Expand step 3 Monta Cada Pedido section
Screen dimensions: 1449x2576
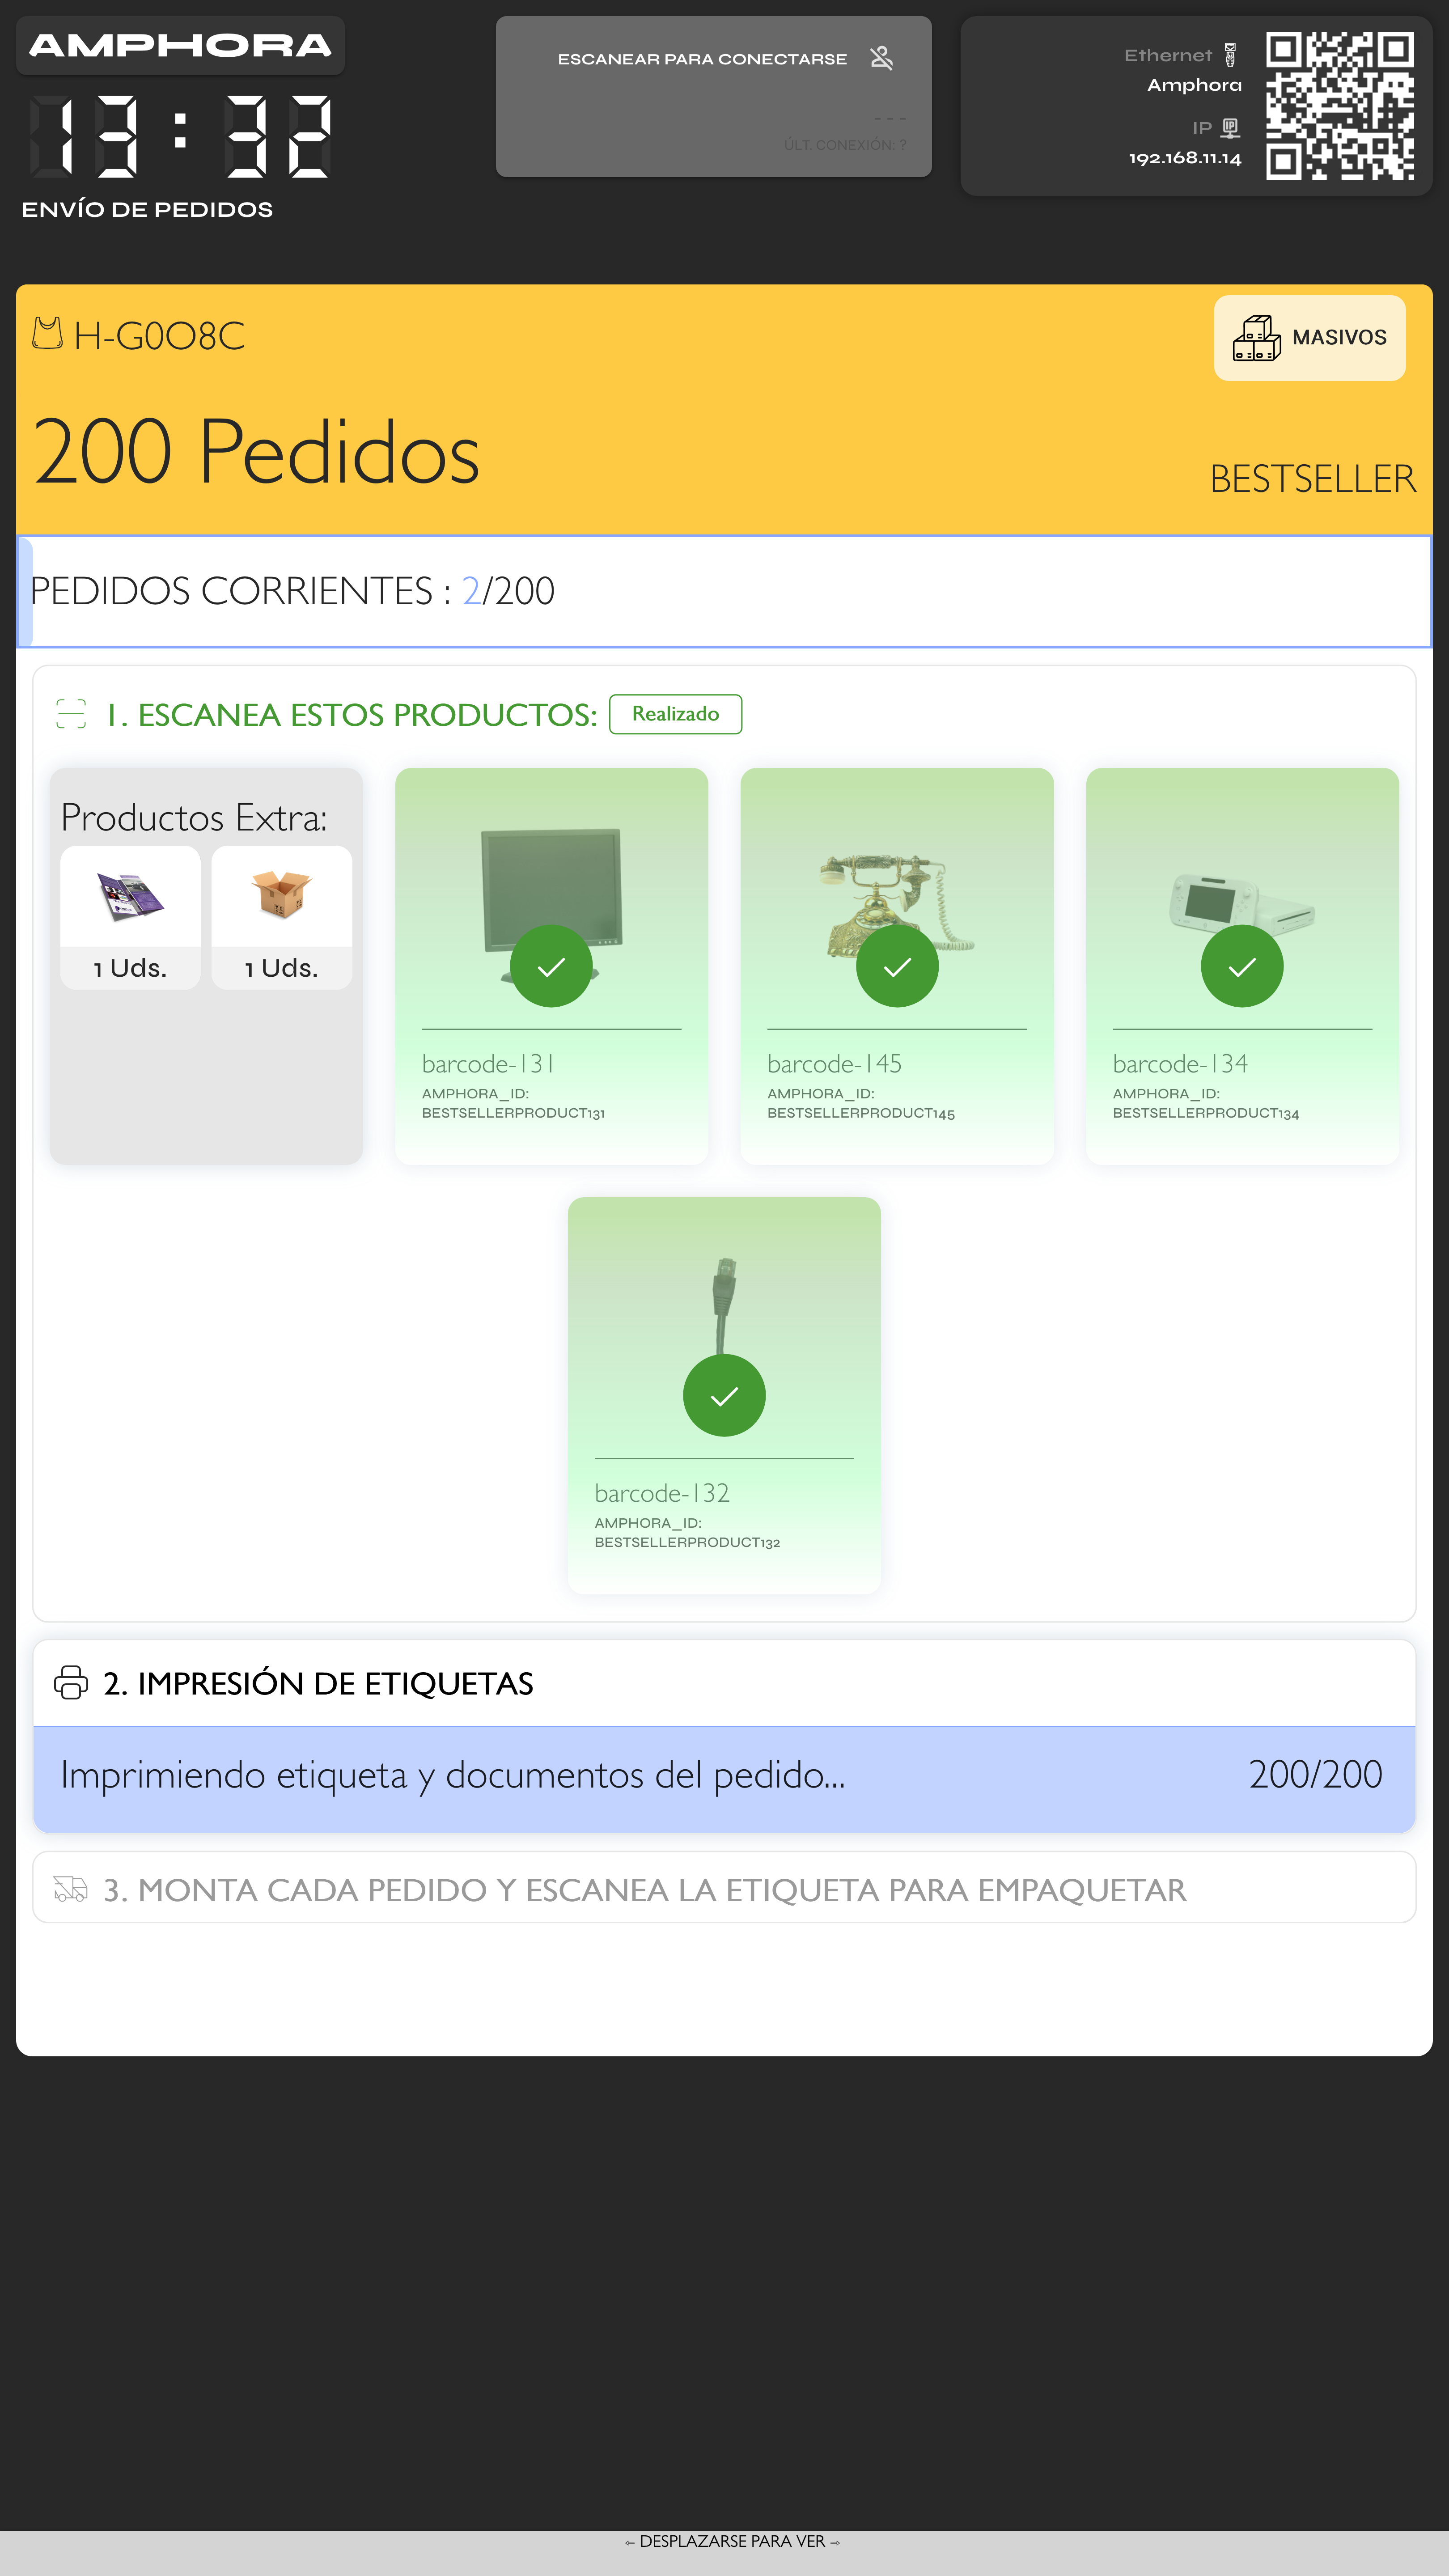pyautogui.click(x=724, y=1888)
